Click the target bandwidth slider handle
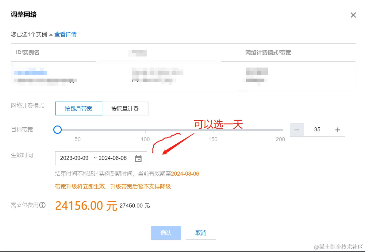Image resolution: width=365 pixels, height=252 pixels. (x=57, y=130)
